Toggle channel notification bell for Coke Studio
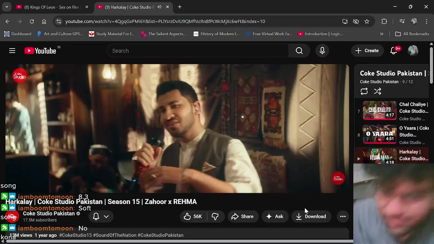 (96, 217)
